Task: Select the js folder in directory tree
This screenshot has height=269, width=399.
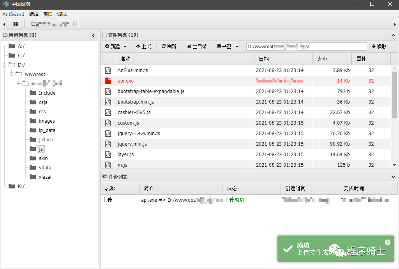Action: 40,149
